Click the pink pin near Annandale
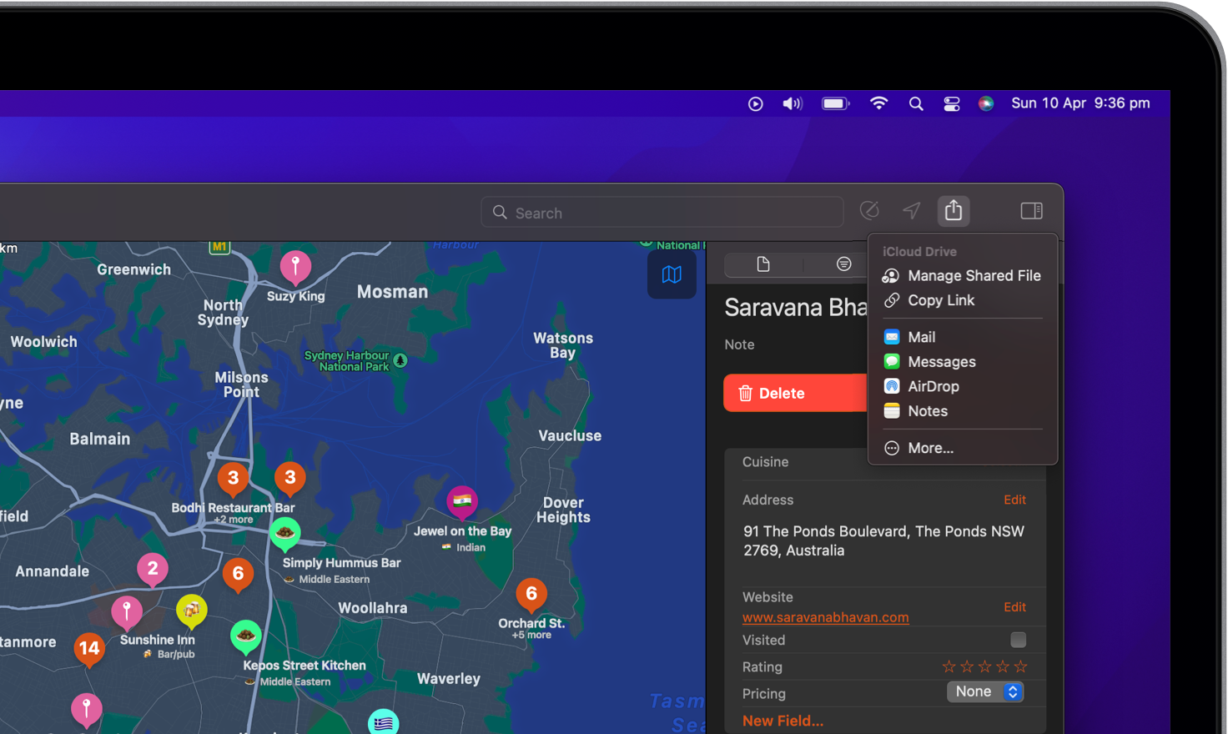Viewport: 1228px width, 734px height. 127,612
